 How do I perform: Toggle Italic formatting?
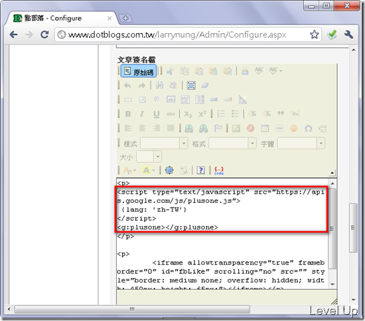[142, 114]
